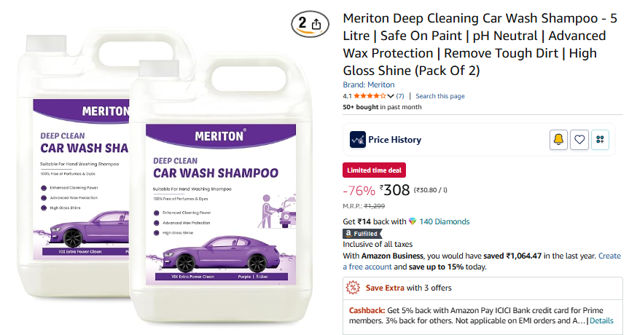Add to wishlist with heart icon
629x335 pixels.
click(x=579, y=140)
